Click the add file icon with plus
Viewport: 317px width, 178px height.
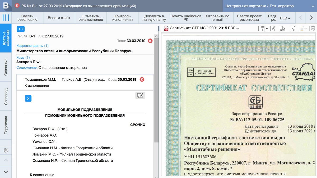[x=261, y=28]
